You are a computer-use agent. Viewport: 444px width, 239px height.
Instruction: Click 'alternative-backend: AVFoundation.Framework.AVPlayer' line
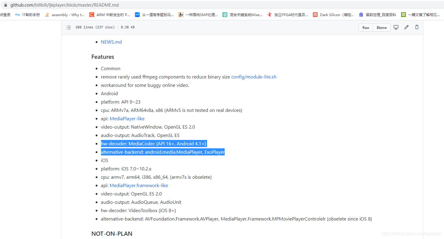tap(236, 219)
